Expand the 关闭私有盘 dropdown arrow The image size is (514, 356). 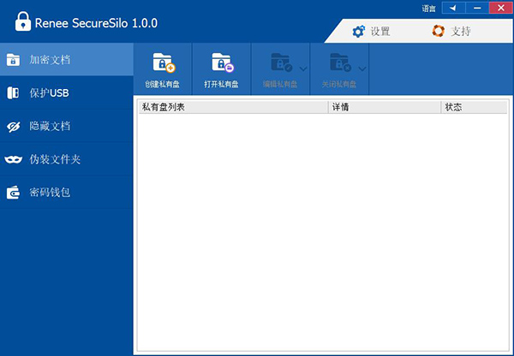[362, 68]
